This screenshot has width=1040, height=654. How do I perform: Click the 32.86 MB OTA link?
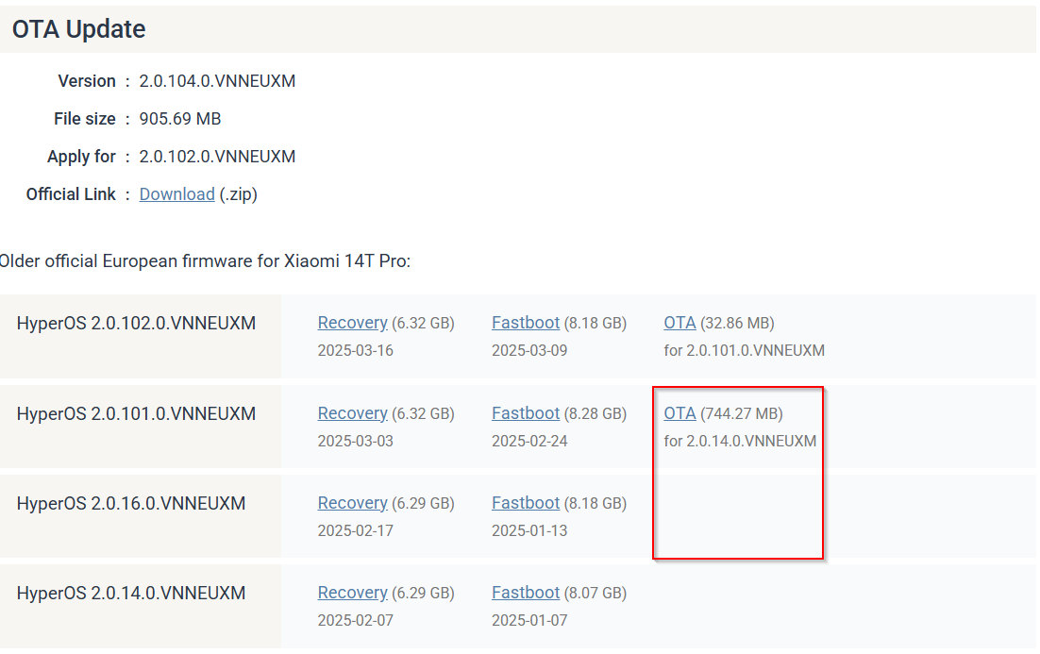pyautogui.click(x=679, y=323)
